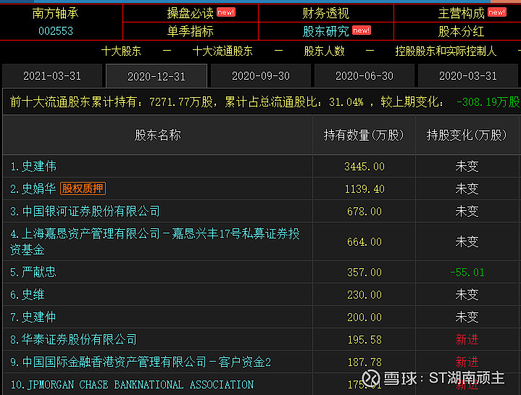Click the holding value 357.00
The width and height of the screenshot is (521, 395).
click(x=364, y=273)
